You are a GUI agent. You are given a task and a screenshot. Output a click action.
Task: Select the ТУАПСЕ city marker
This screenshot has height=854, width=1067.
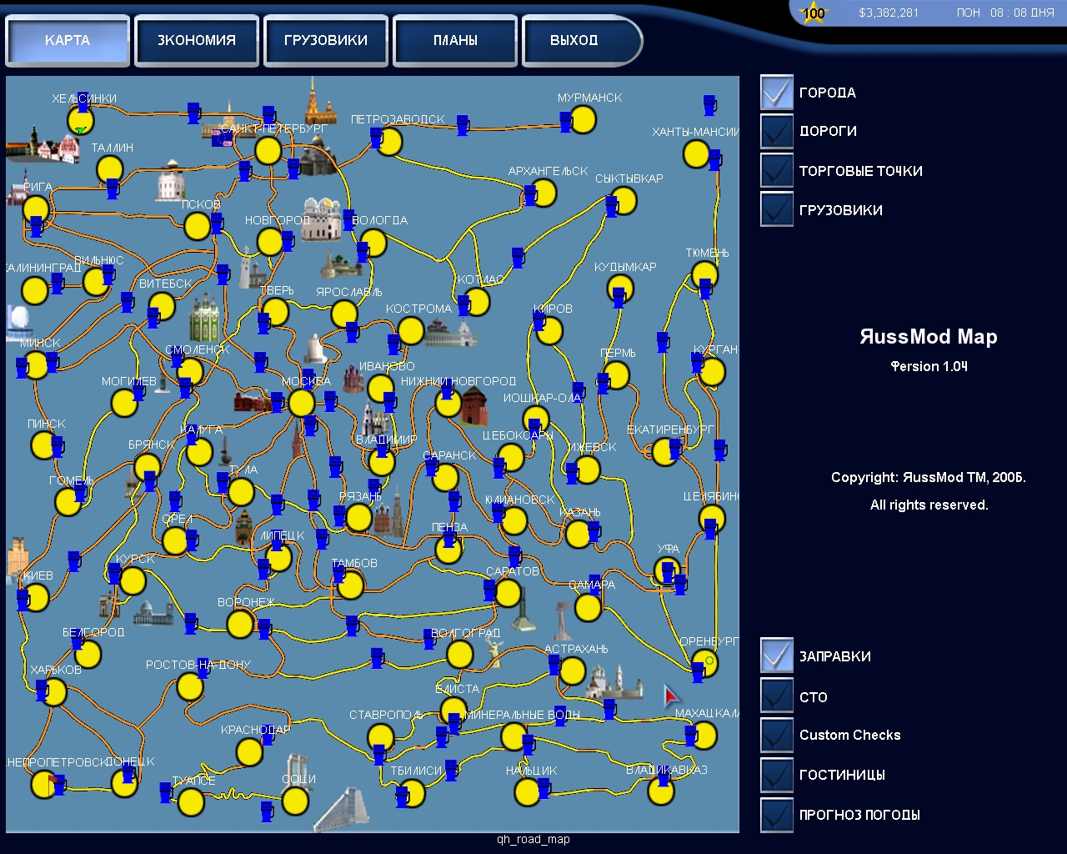tap(191, 802)
